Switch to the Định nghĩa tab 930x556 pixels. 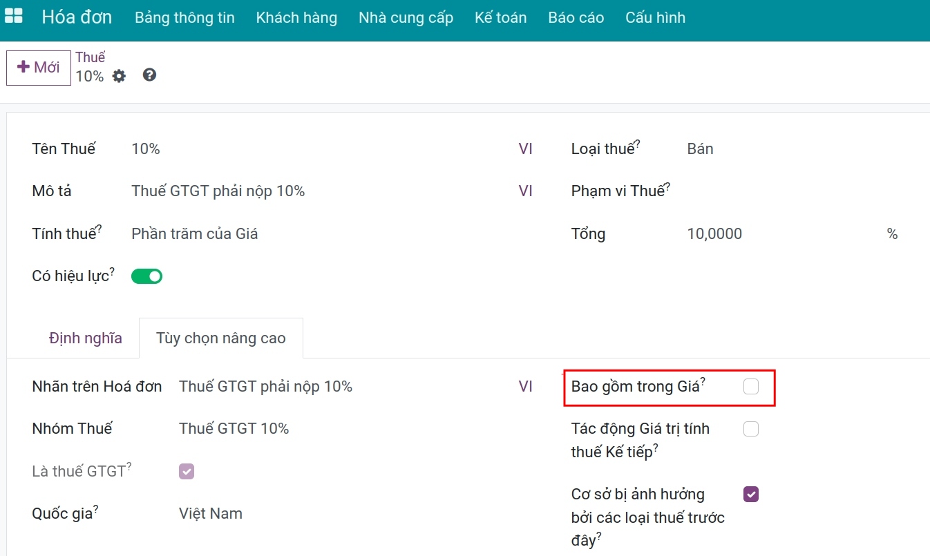point(86,338)
